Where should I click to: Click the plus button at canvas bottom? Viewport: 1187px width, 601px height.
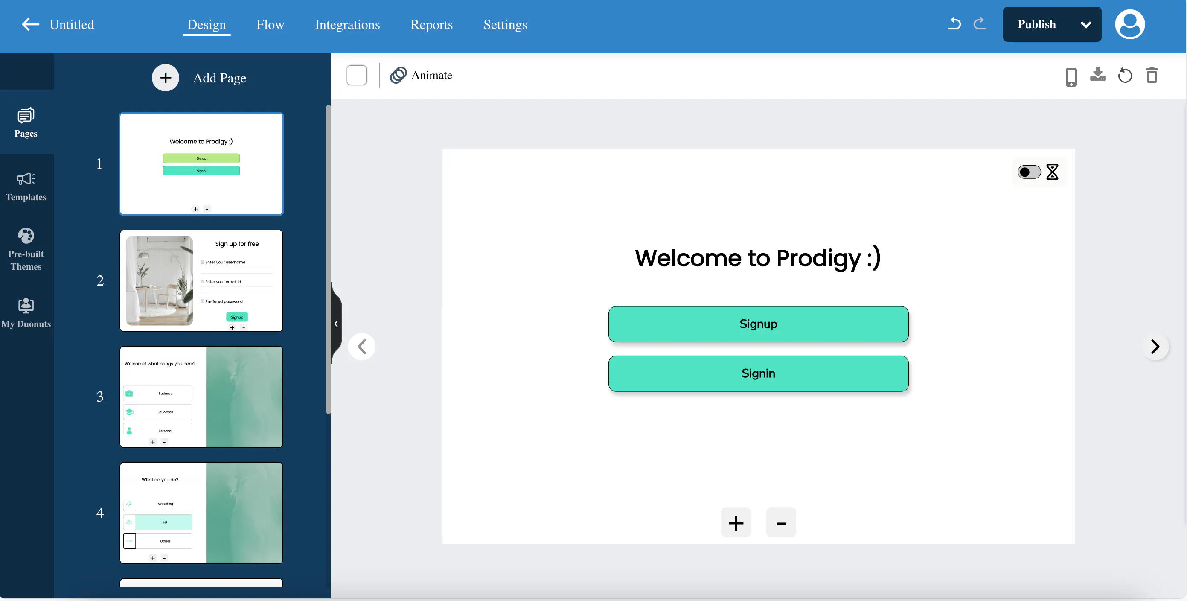coord(736,522)
